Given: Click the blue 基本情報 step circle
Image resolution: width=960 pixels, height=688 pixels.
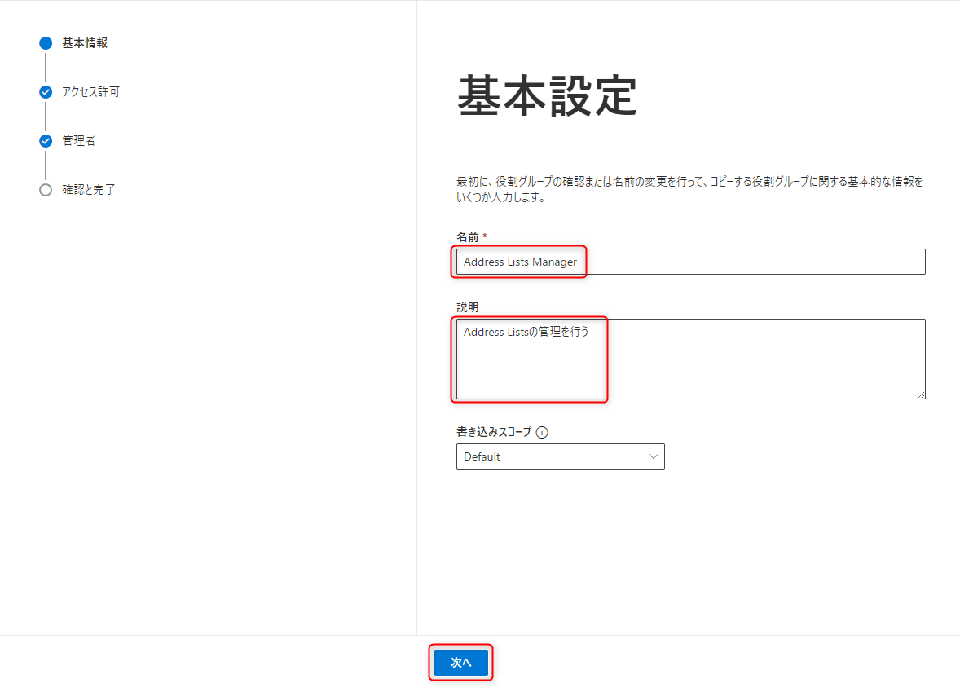Looking at the screenshot, I should [x=46, y=43].
